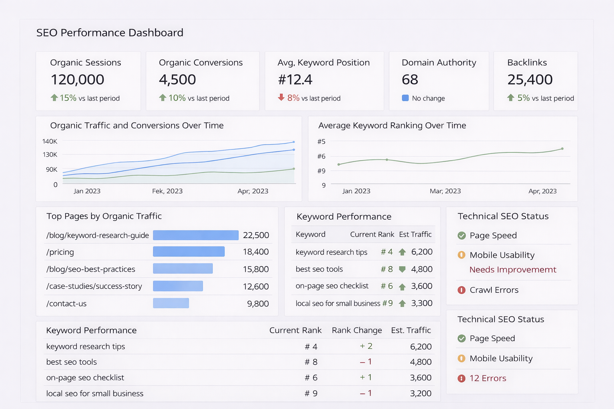Select the local seo for small business #9 row
This screenshot has width=614, height=409.
click(x=344, y=304)
